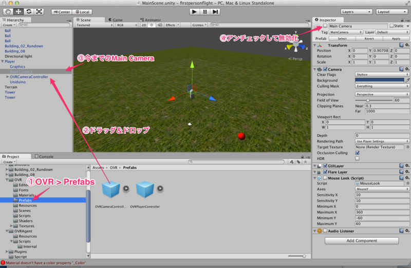Click the prefab Apply button
Screen dimensions: 411x268
coord(396,38)
